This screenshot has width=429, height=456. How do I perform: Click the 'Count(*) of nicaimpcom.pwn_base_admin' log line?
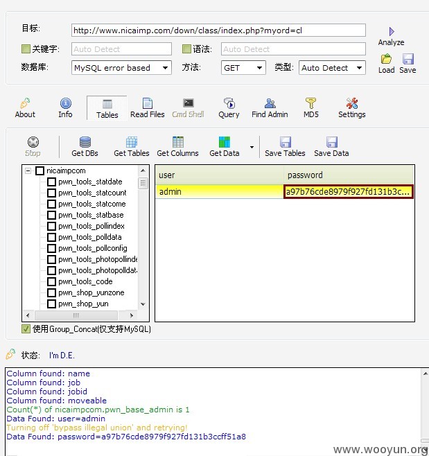click(x=98, y=410)
